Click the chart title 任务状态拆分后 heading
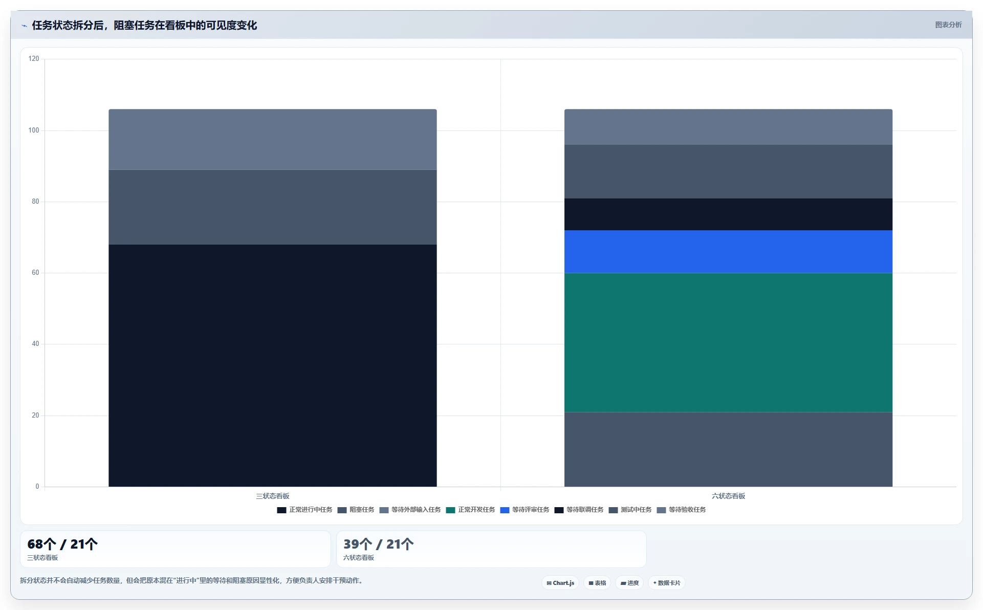Viewport: 983px width, 610px height. coord(144,25)
